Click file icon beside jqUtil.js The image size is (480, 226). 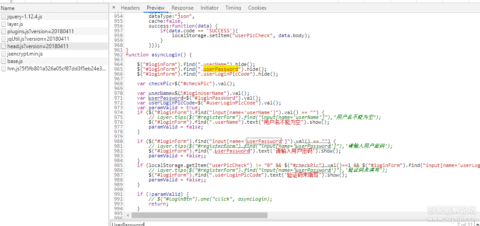(x=3, y=39)
